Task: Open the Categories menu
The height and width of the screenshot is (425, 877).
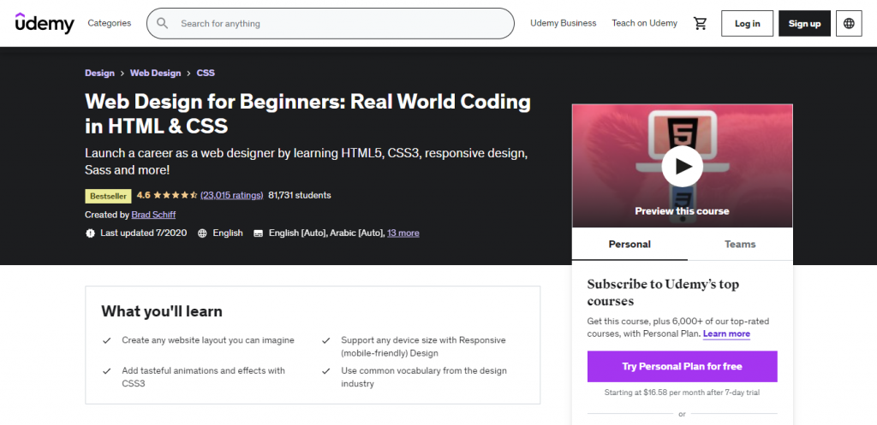Action: 110,23
